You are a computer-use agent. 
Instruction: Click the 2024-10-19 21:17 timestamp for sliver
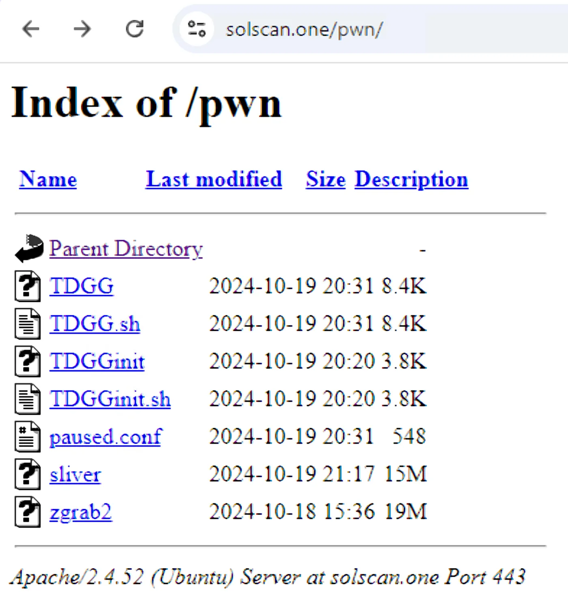291,474
